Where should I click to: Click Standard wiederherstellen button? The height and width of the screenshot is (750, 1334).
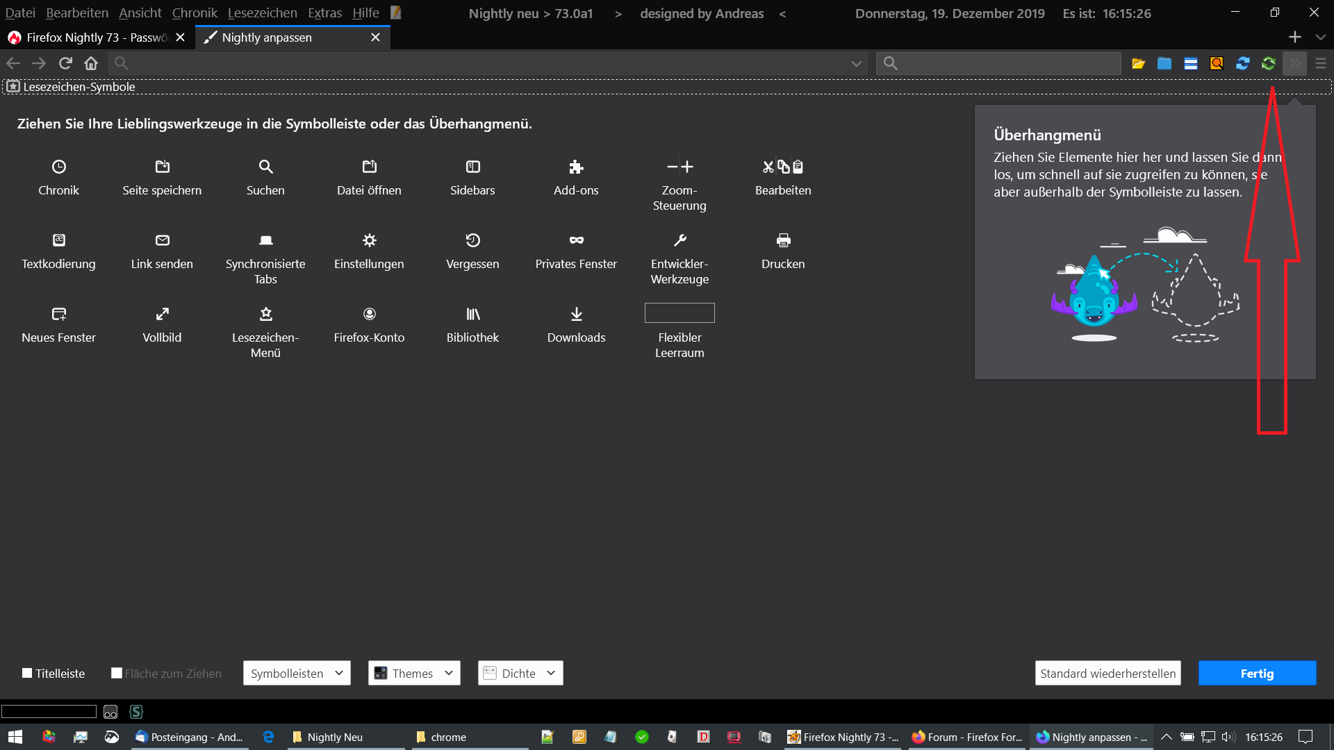[x=1107, y=673]
